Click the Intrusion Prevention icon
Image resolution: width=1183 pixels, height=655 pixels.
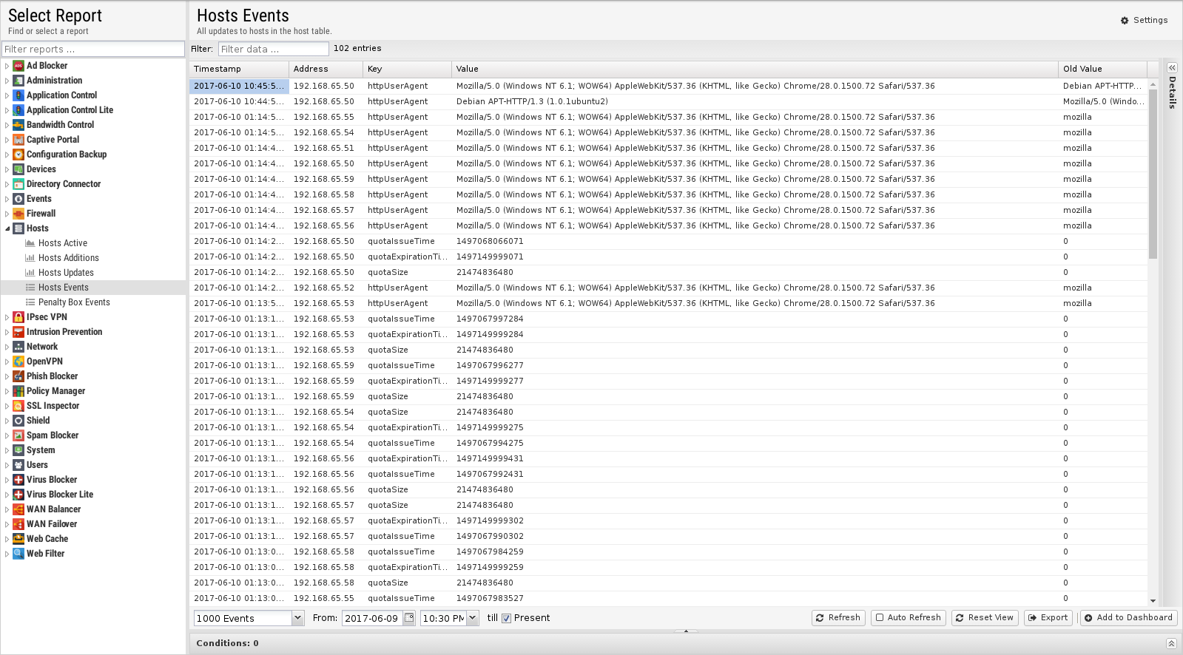(x=18, y=332)
